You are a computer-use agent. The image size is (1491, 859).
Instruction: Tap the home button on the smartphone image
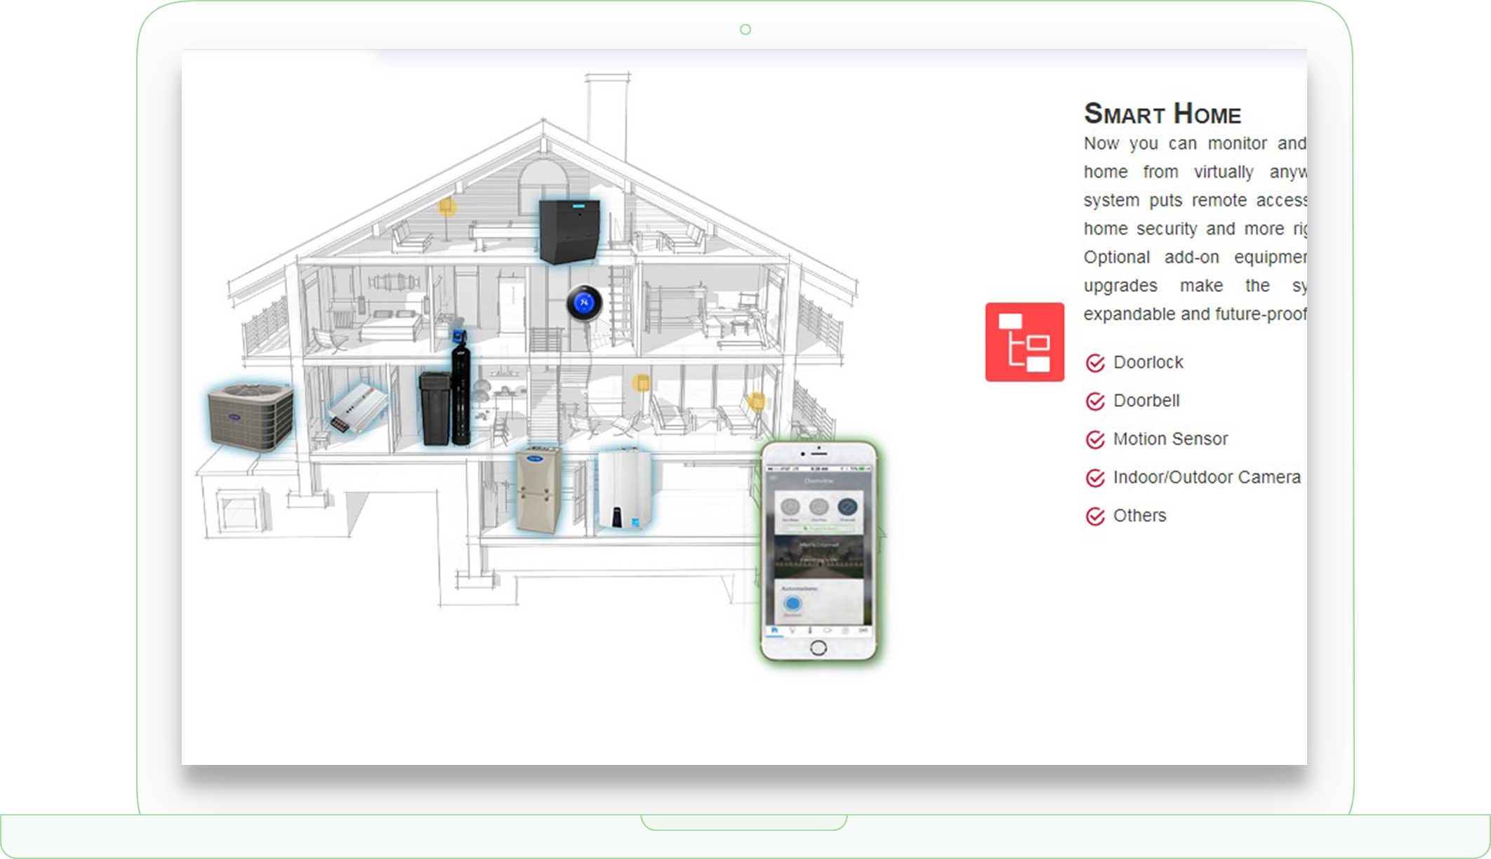(819, 648)
